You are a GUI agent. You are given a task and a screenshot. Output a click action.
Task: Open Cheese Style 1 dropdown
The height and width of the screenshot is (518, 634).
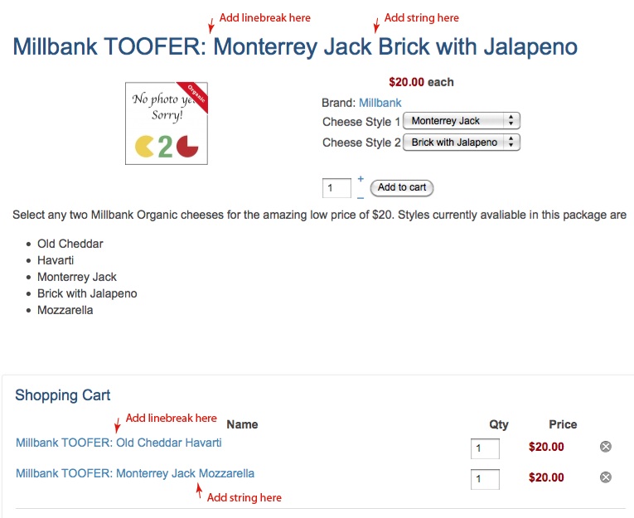[x=462, y=120]
